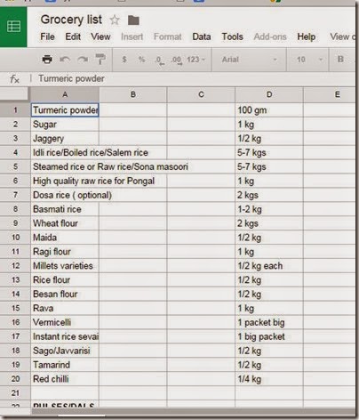359x420 pixels.
Task: Select column B header
Action: point(133,94)
